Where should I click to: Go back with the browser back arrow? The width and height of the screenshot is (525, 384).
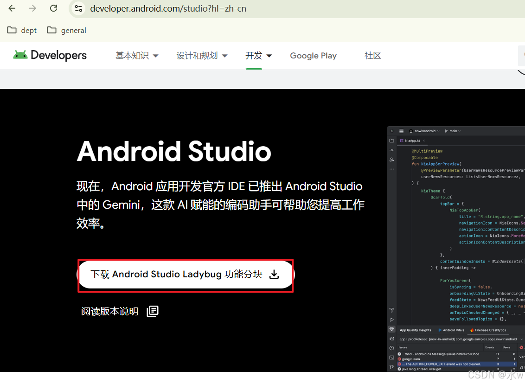12,8
